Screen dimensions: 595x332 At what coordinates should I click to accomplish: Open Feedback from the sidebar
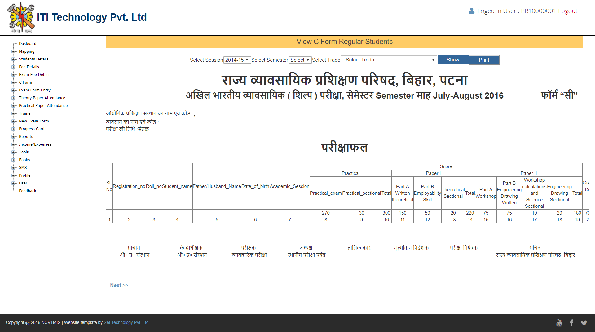point(28,191)
